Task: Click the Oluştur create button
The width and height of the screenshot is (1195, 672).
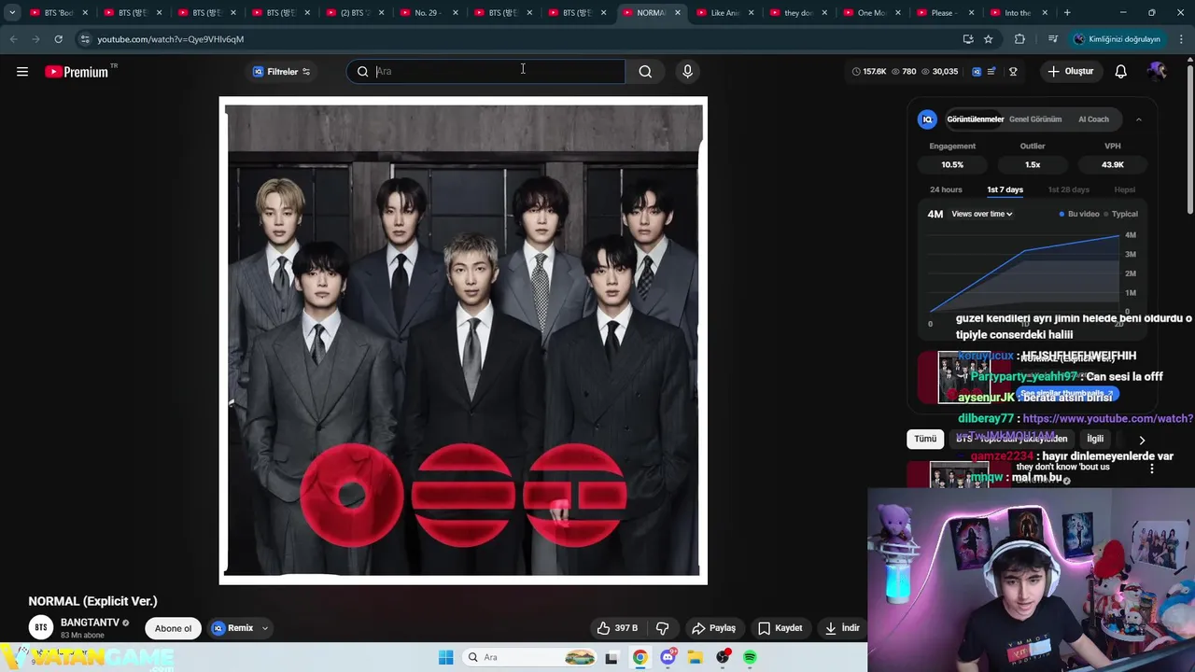Action: coord(1070,72)
